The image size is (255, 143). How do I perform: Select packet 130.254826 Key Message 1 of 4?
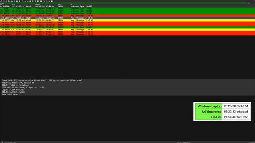[x=127, y=16]
